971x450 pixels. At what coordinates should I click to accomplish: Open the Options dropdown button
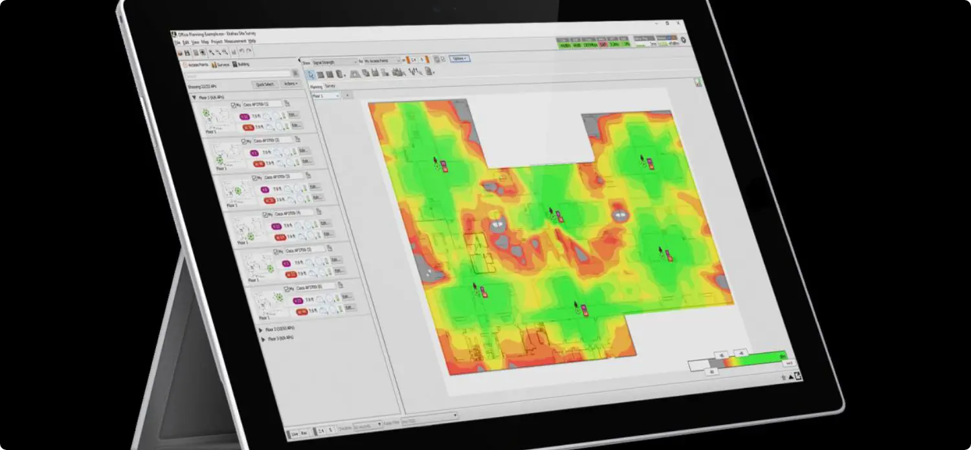point(458,58)
